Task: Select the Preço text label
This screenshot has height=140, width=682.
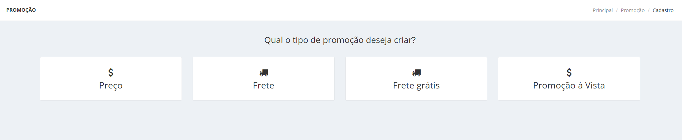Action: click(x=111, y=86)
